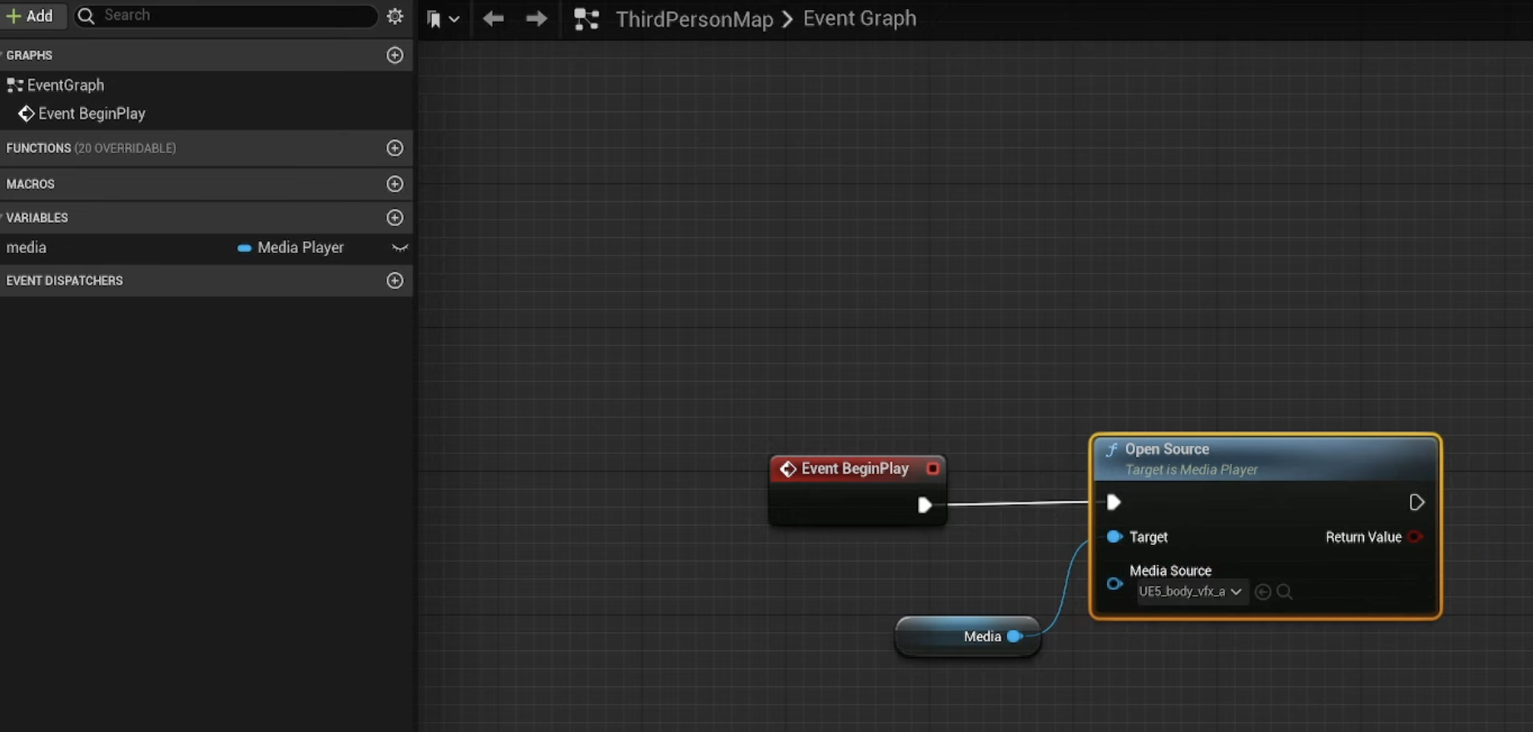Navigate forward with the right arrow
Screen dimensions: 1533x732
[x=537, y=18]
